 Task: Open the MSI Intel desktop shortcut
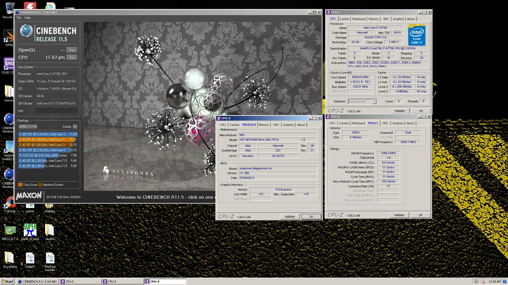pos(8,150)
